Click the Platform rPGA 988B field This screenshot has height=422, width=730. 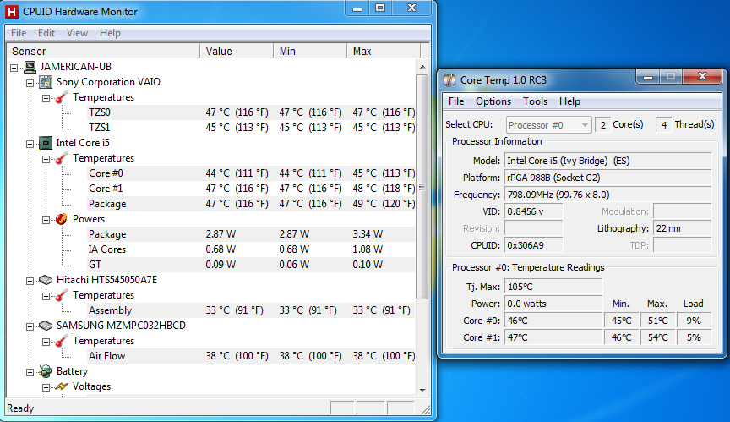(x=608, y=178)
